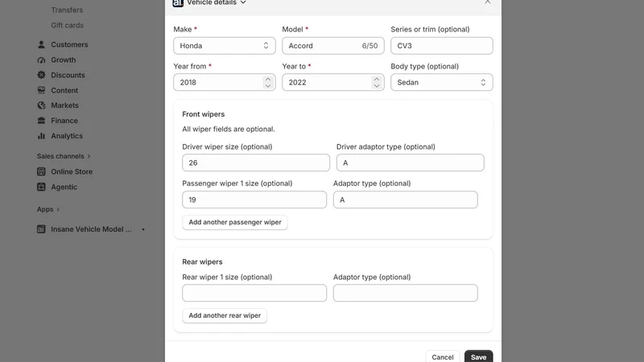Click the Discounts badge icon
Image resolution: width=644 pixels, height=362 pixels.
[41, 75]
